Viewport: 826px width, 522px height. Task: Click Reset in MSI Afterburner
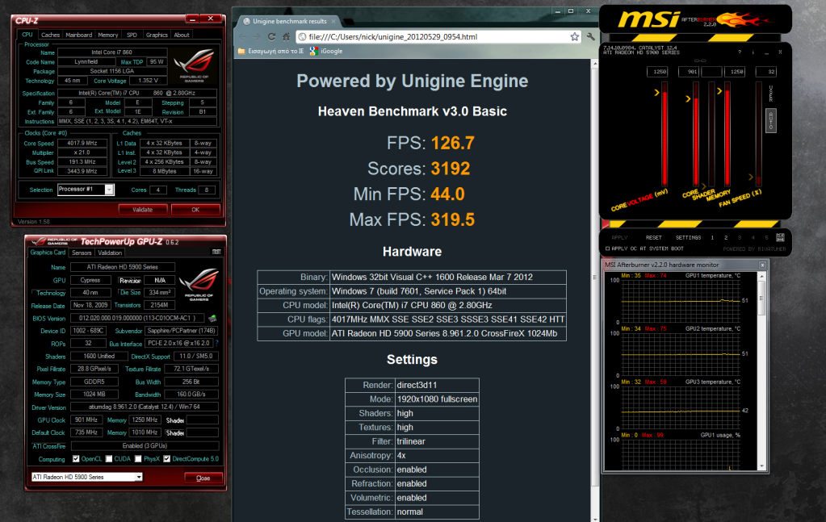[654, 238]
